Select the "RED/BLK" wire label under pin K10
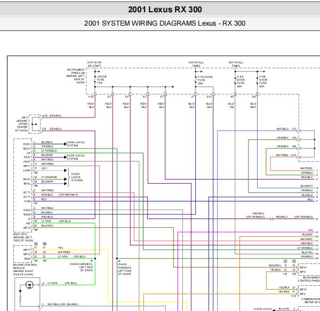The height and width of the screenshot is (311, 320). (91, 105)
